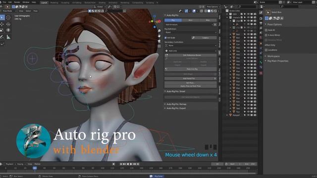The image size is (317, 178).
Task: Click the Select Box icon in properties header
Action: click(268, 12)
